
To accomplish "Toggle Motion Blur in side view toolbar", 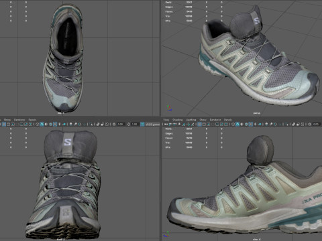I will pos(271,125).
